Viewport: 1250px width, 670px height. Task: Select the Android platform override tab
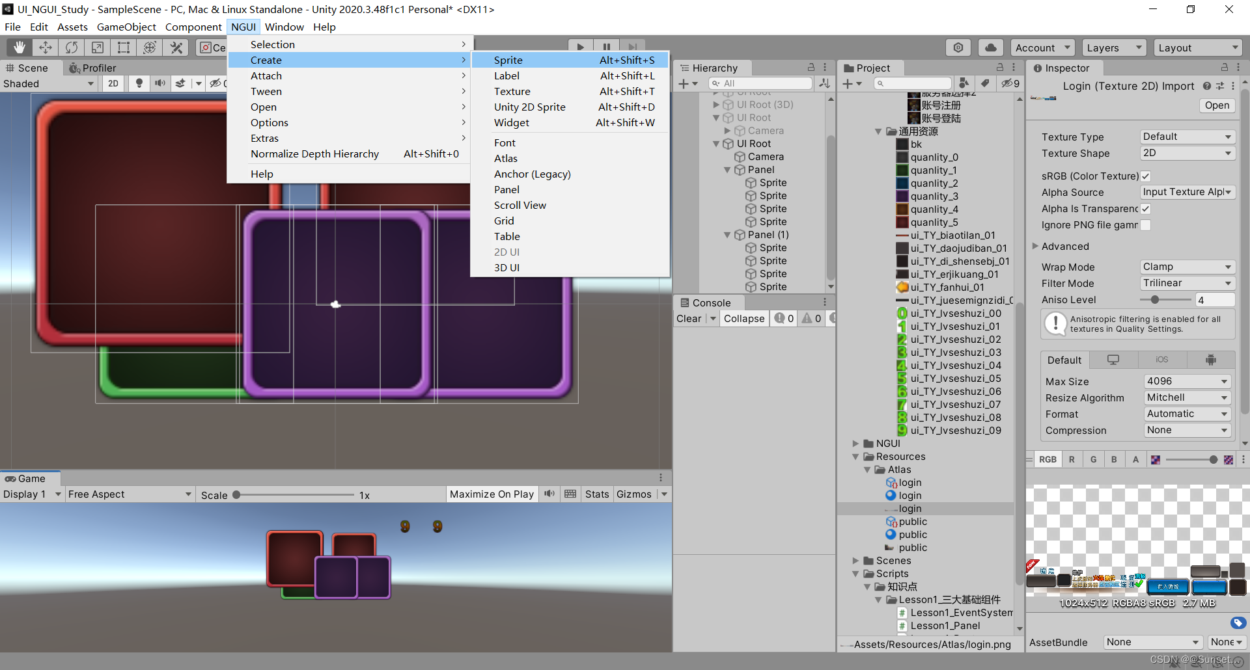1211,360
